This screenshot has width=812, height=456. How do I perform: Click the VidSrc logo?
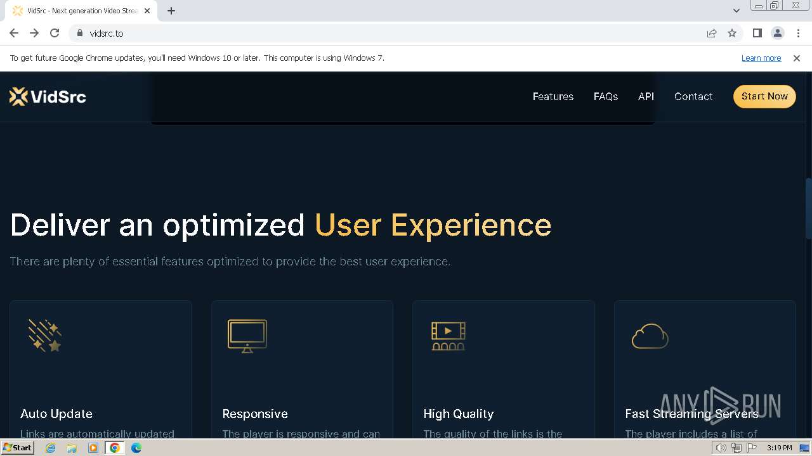(x=48, y=96)
